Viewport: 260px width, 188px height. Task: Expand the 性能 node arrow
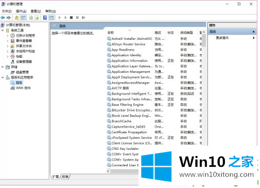(7, 56)
